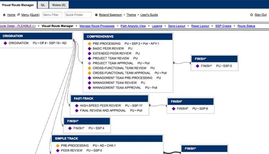Focus the Quick Finder input box
269x154 pixels.
(78, 15)
